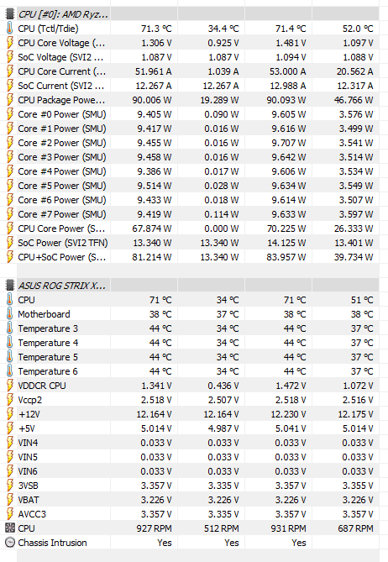
Task: Select the Core #5 Power (SMU) row
Action: pos(194,186)
